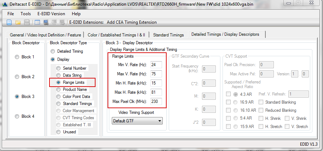Select the Unused descriptor option

tap(58, 132)
